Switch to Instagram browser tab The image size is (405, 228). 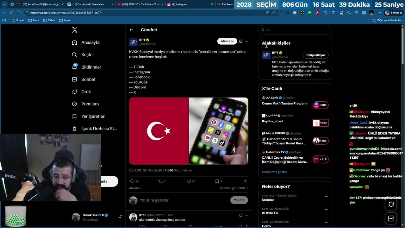click(190, 4)
